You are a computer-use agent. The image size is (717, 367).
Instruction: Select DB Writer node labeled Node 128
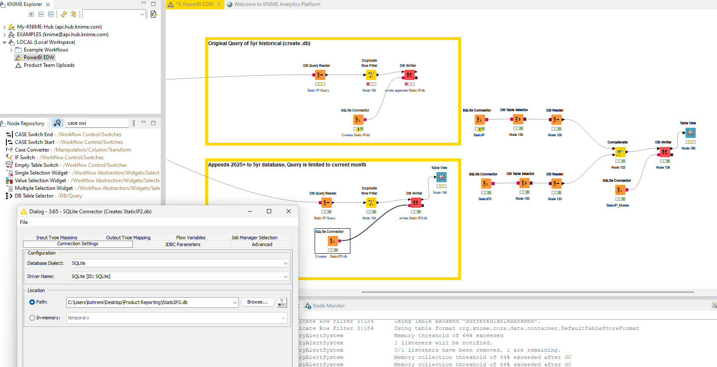665,152
